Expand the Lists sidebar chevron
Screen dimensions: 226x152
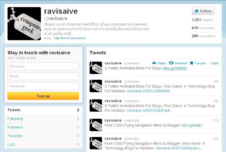[78, 144]
